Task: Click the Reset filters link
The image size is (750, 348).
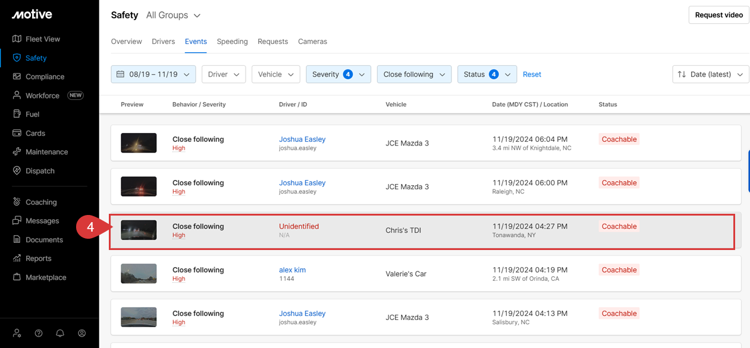Action: tap(532, 74)
